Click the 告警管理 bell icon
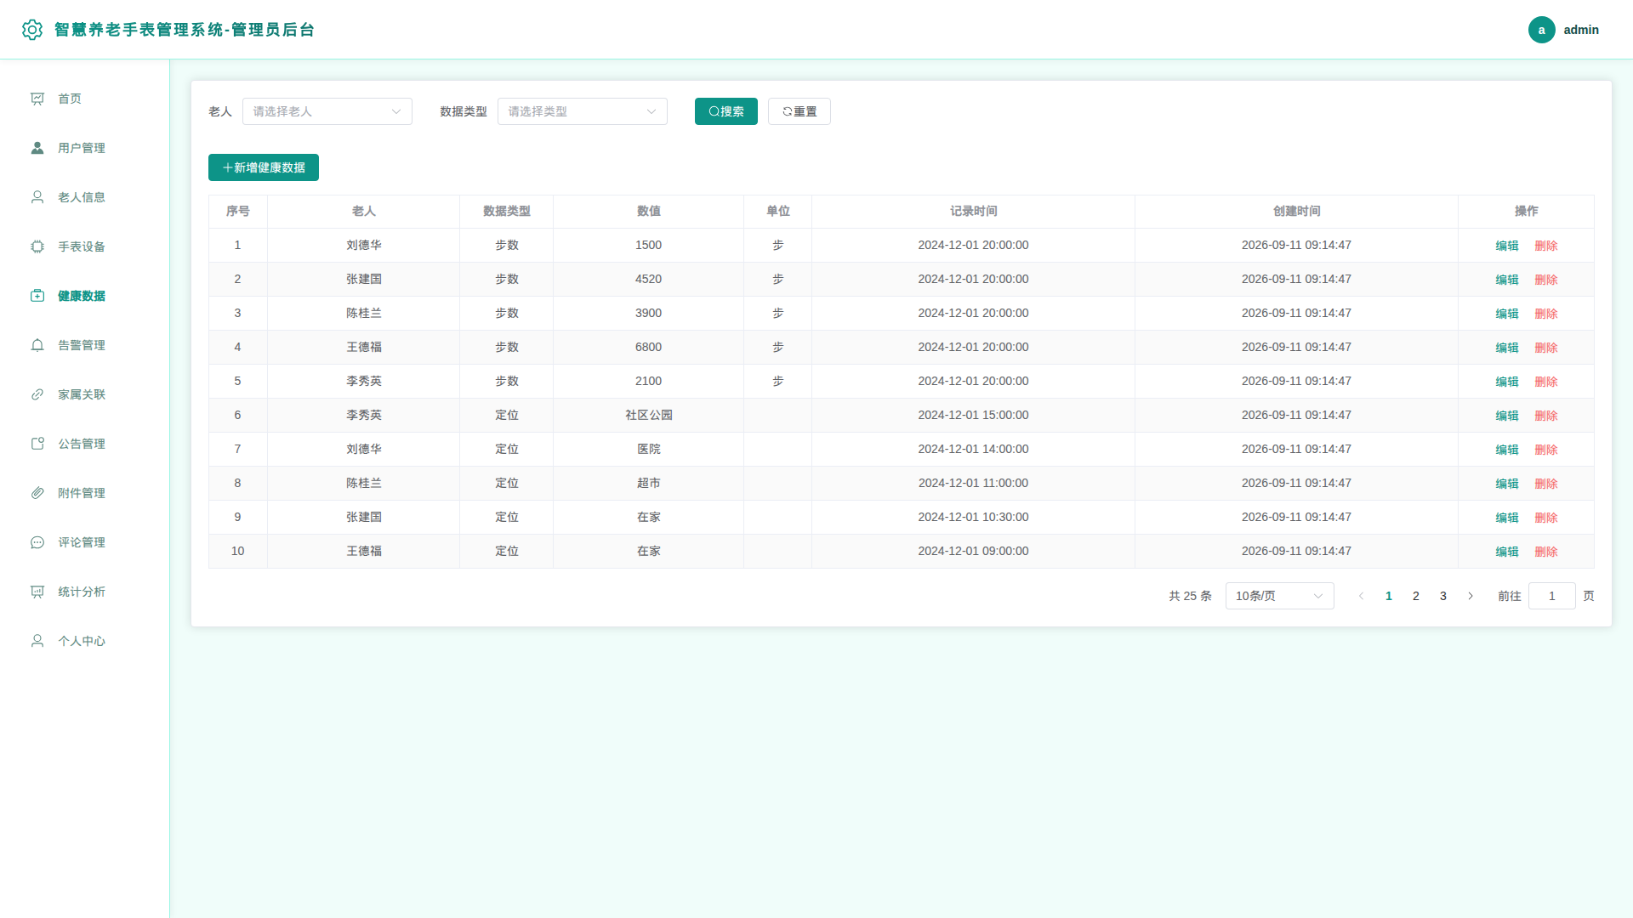 37,345
